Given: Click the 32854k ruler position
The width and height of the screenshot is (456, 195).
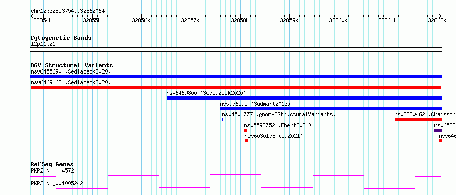Looking at the screenshot, I should [43, 20].
